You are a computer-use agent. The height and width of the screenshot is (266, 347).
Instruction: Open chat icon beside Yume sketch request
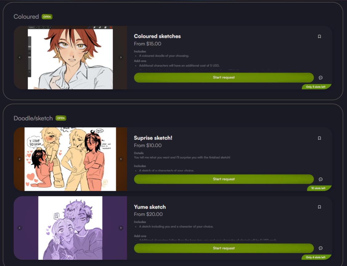click(x=321, y=248)
